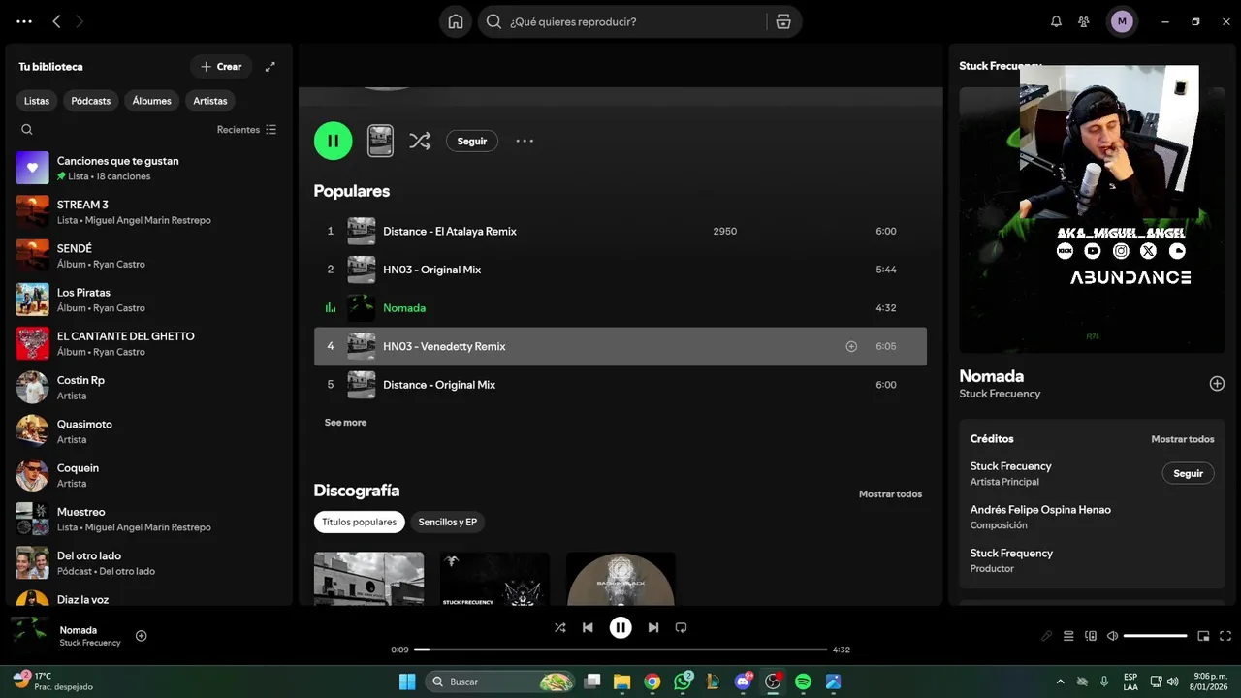Filter library by Pódcasts
The image size is (1241, 698).
coord(91,101)
